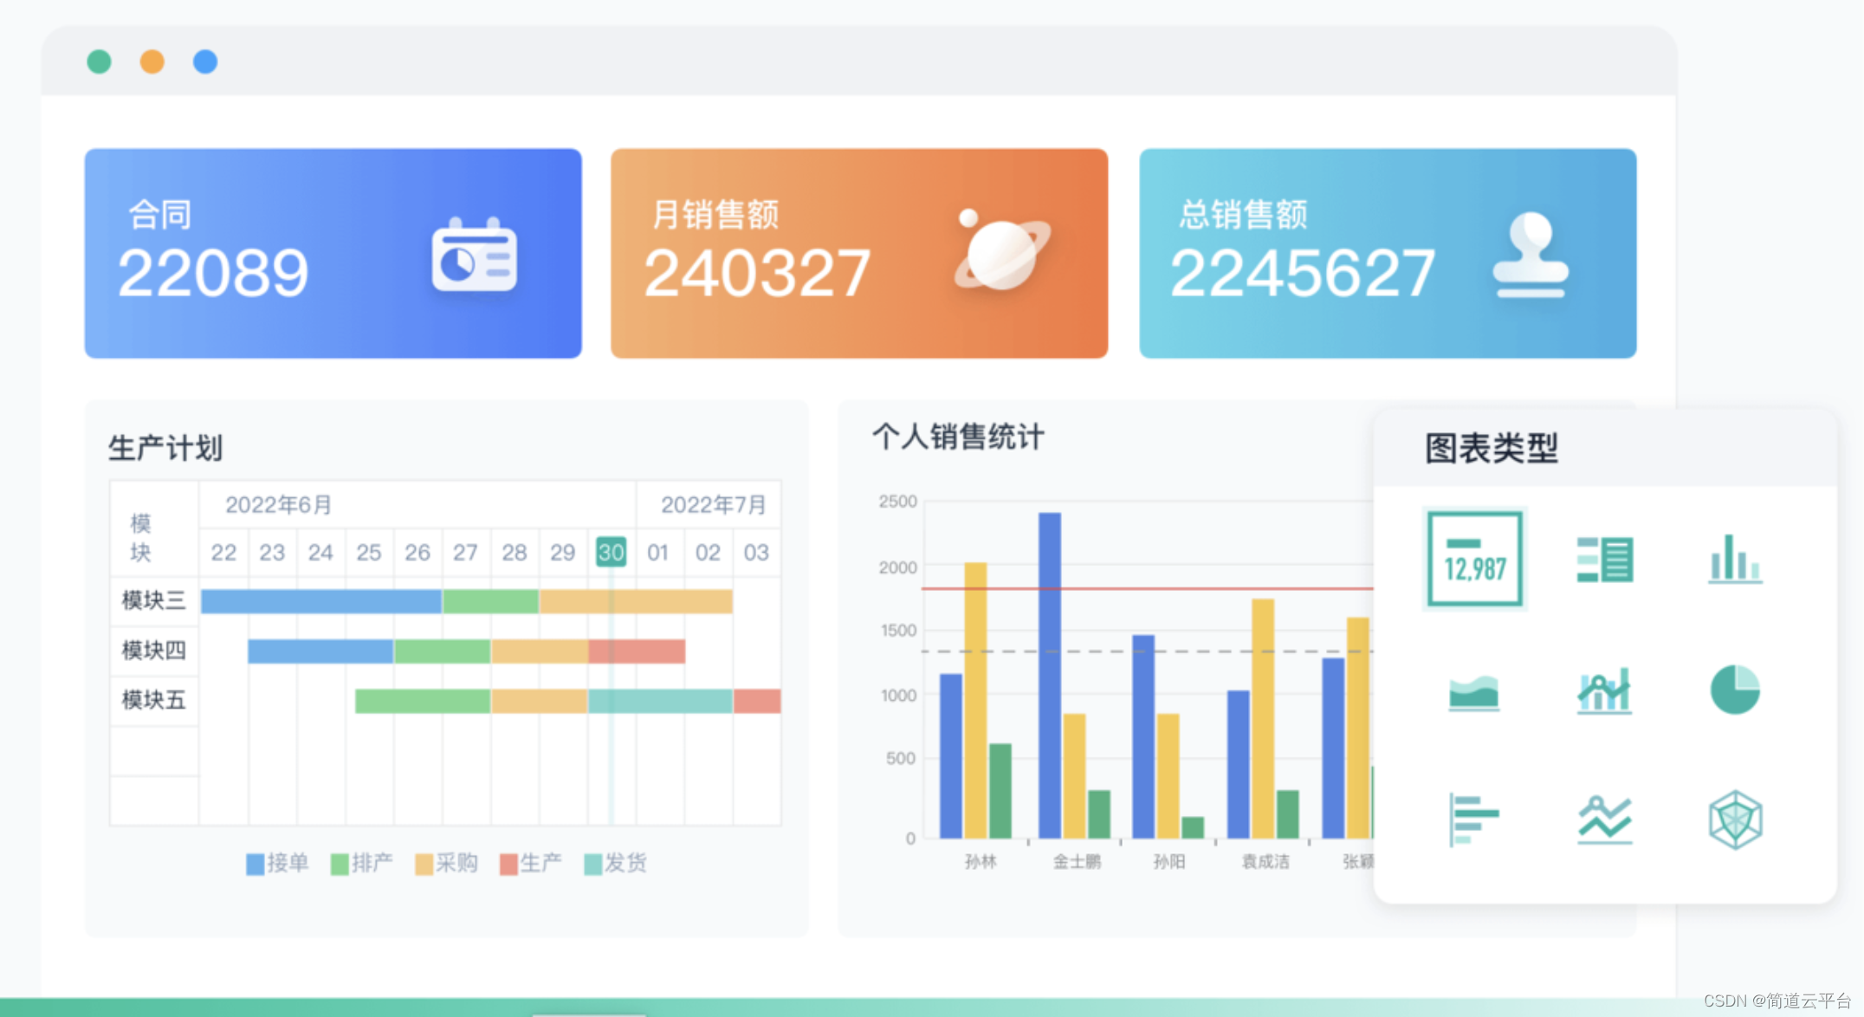The image size is (1864, 1017).
Task: Select the radar chart type icon
Action: click(x=1734, y=819)
